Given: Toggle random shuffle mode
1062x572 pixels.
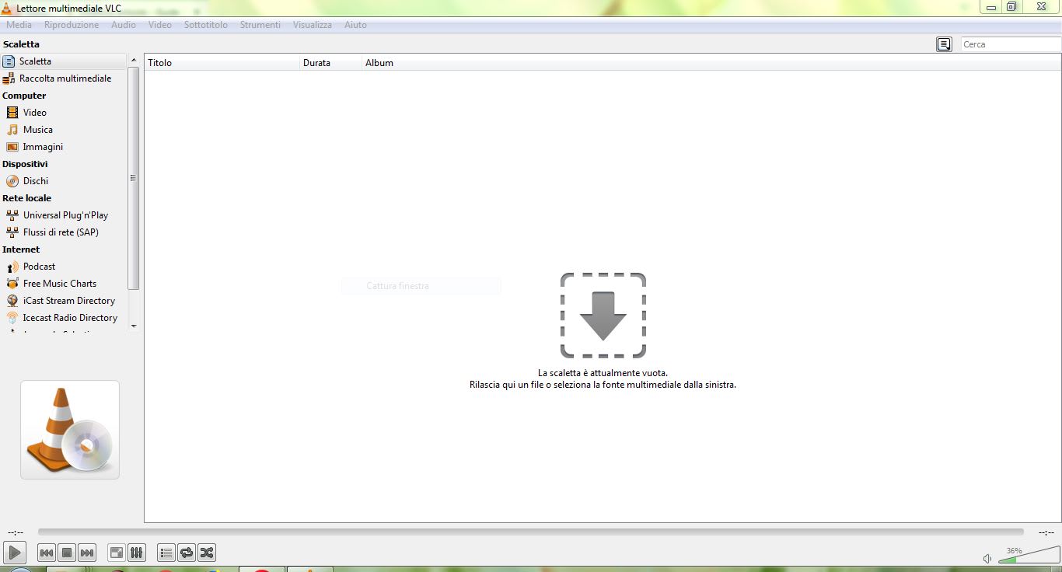Looking at the screenshot, I should tap(207, 553).
